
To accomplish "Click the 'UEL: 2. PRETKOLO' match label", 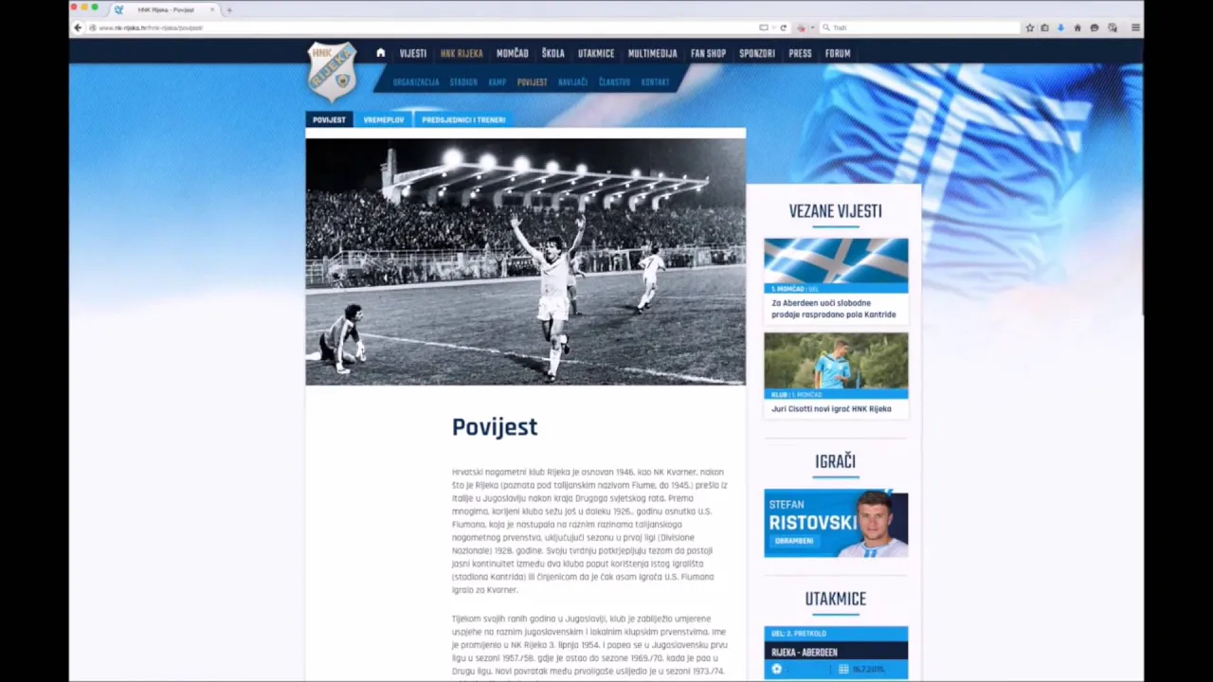I will [x=799, y=634].
